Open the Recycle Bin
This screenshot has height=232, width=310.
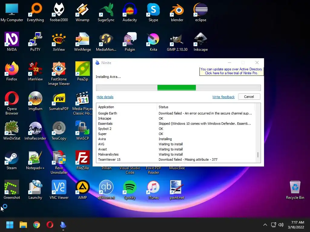(295, 189)
